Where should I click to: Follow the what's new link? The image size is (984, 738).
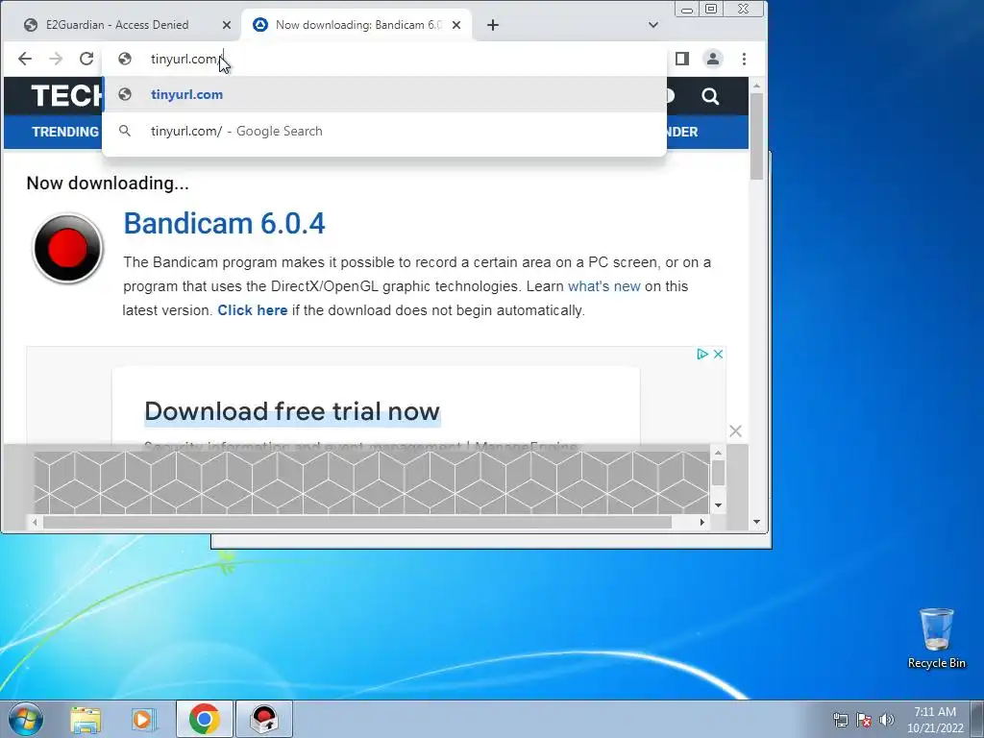tap(604, 286)
